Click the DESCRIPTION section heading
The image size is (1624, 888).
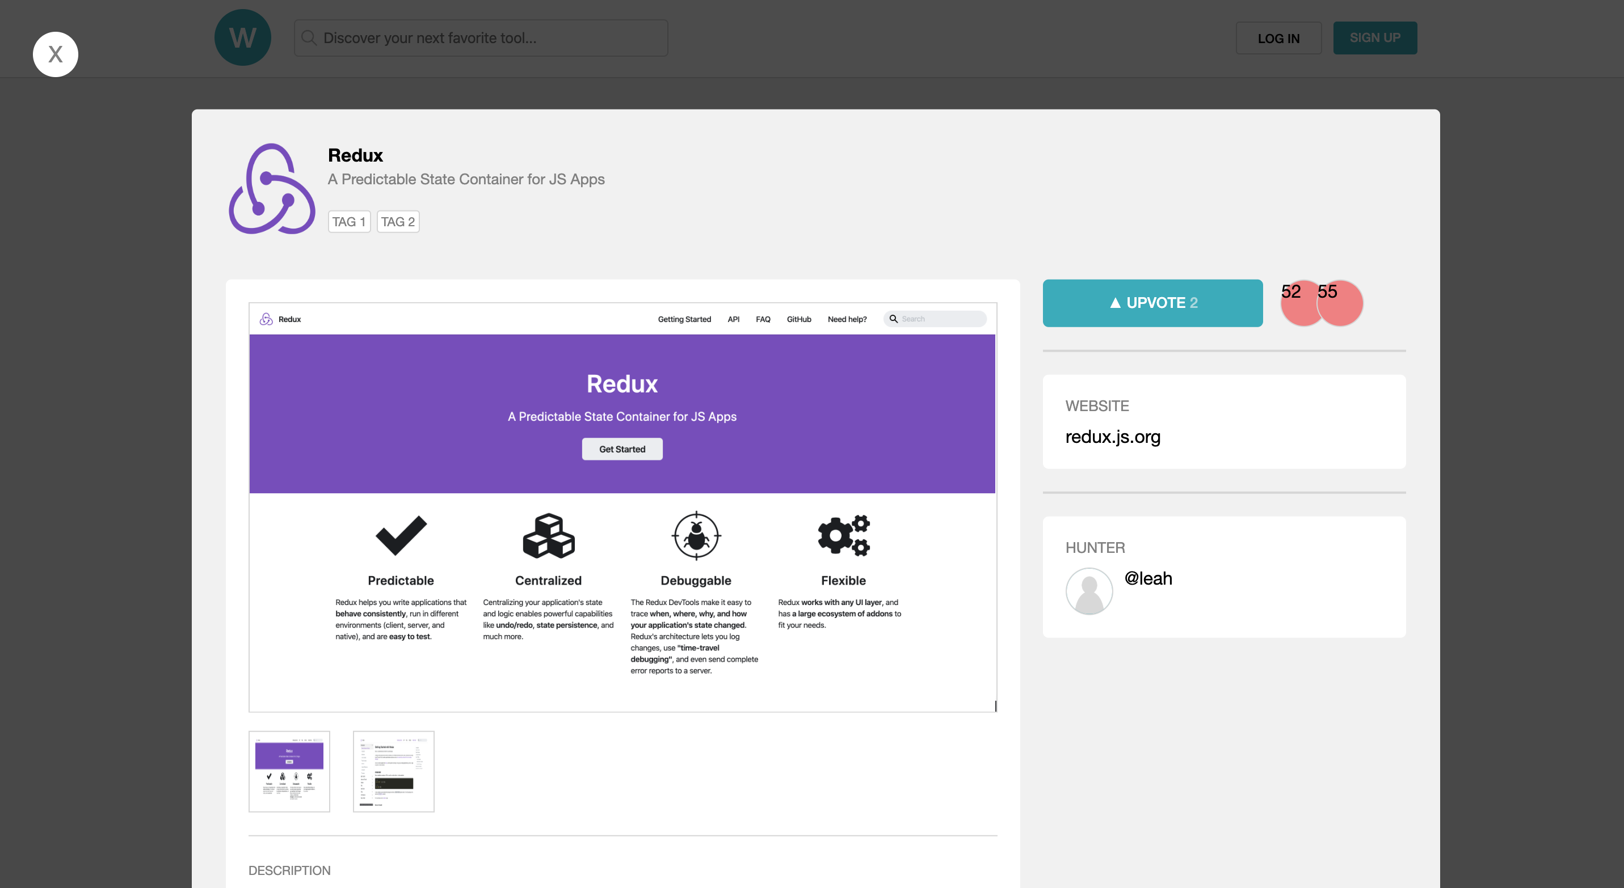click(289, 870)
